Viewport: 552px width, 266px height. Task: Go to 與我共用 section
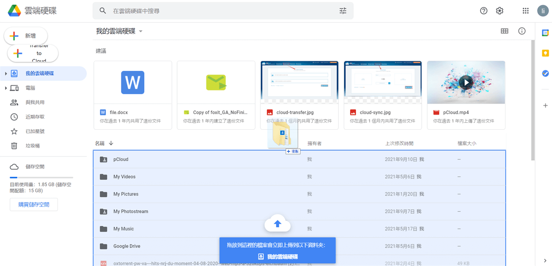(x=35, y=102)
